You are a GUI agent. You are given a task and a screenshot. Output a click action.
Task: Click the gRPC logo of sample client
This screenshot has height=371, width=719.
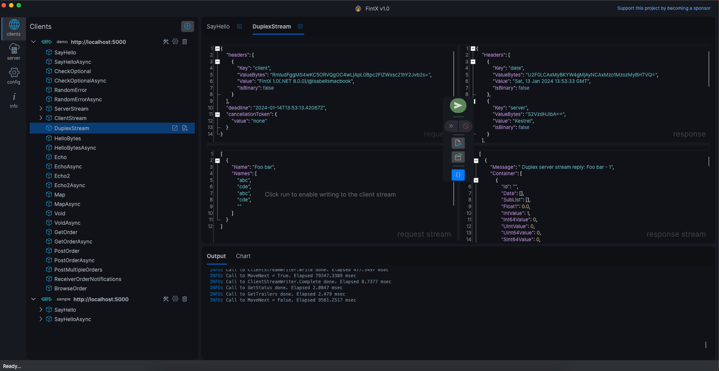coord(47,299)
